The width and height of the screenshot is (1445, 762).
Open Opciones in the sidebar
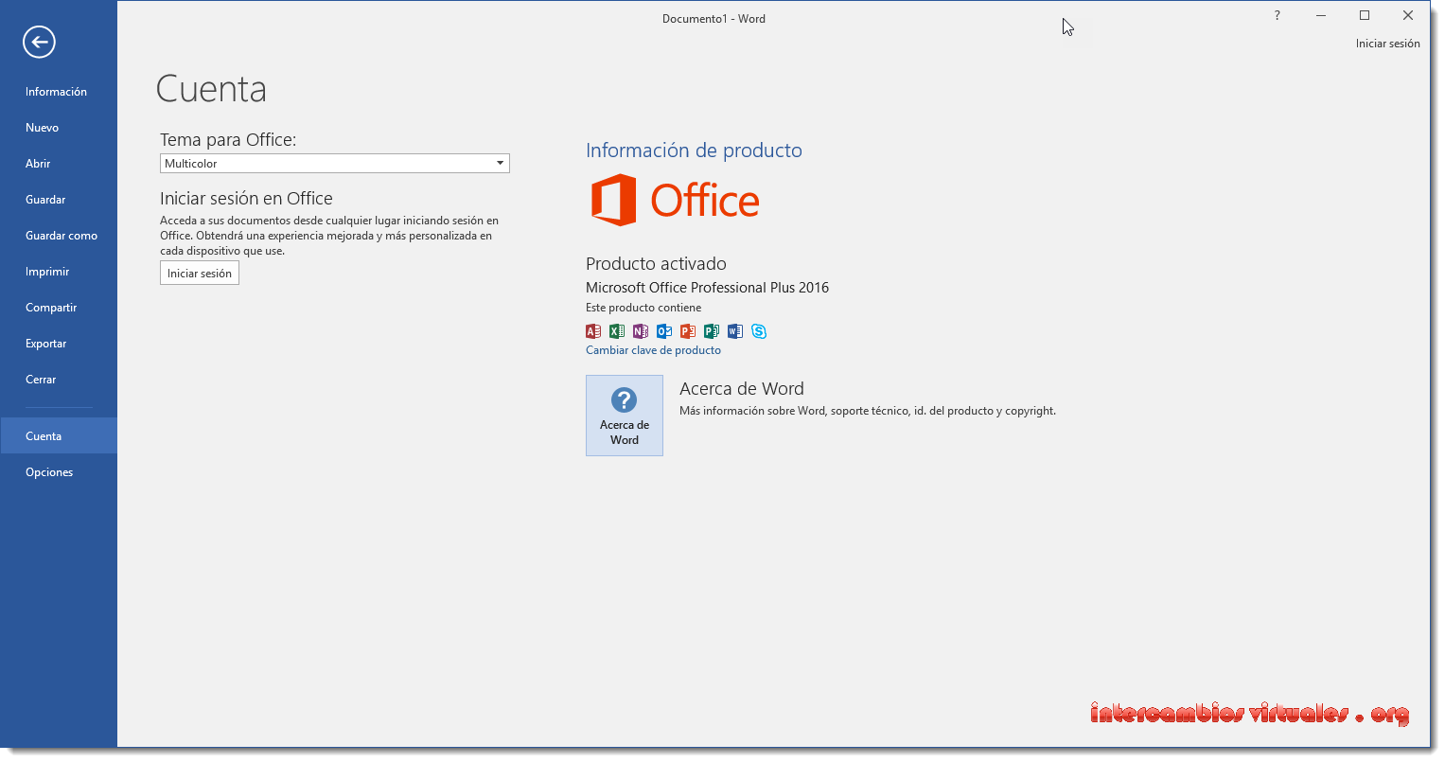pos(59,472)
